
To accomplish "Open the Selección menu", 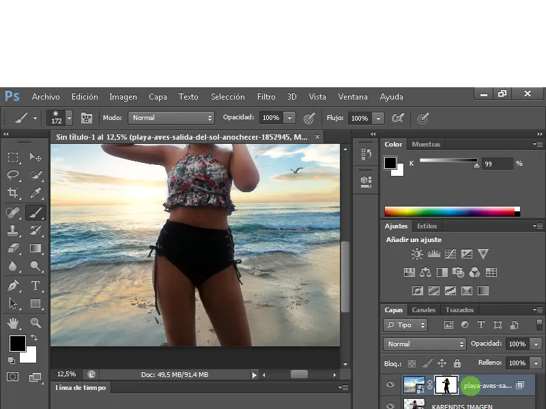I will [x=228, y=97].
